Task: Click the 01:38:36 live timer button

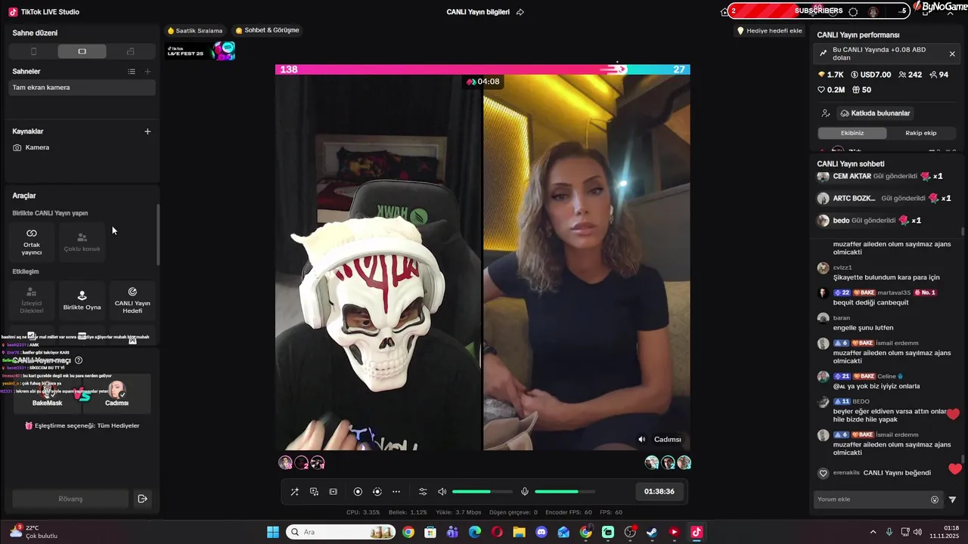Action: pos(659,491)
